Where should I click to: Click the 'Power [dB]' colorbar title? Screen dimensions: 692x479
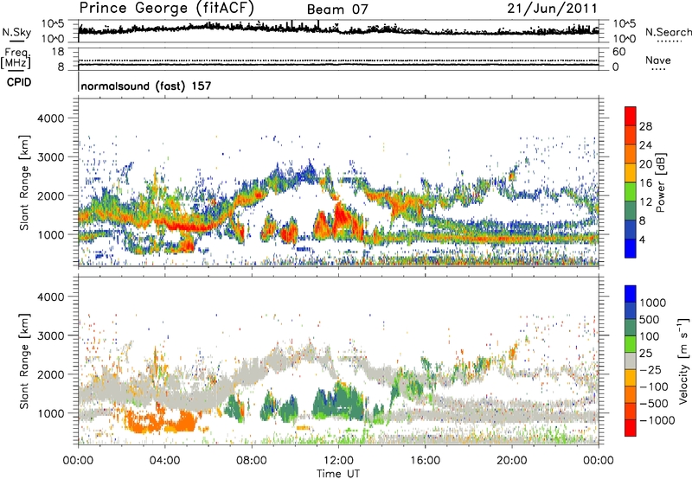660,182
